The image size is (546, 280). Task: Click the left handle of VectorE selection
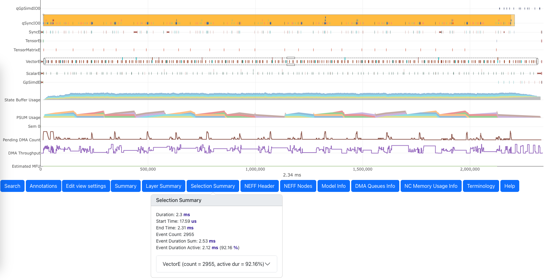click(x=44, y=61)
